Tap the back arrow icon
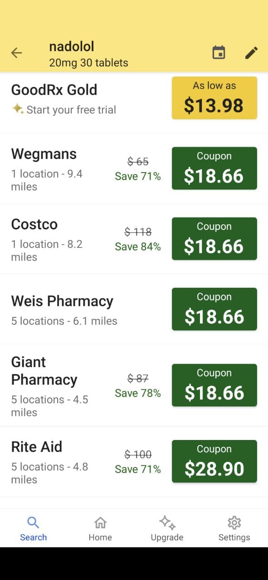268x580 pixels. pyautogui.click(x=16, y=53)
